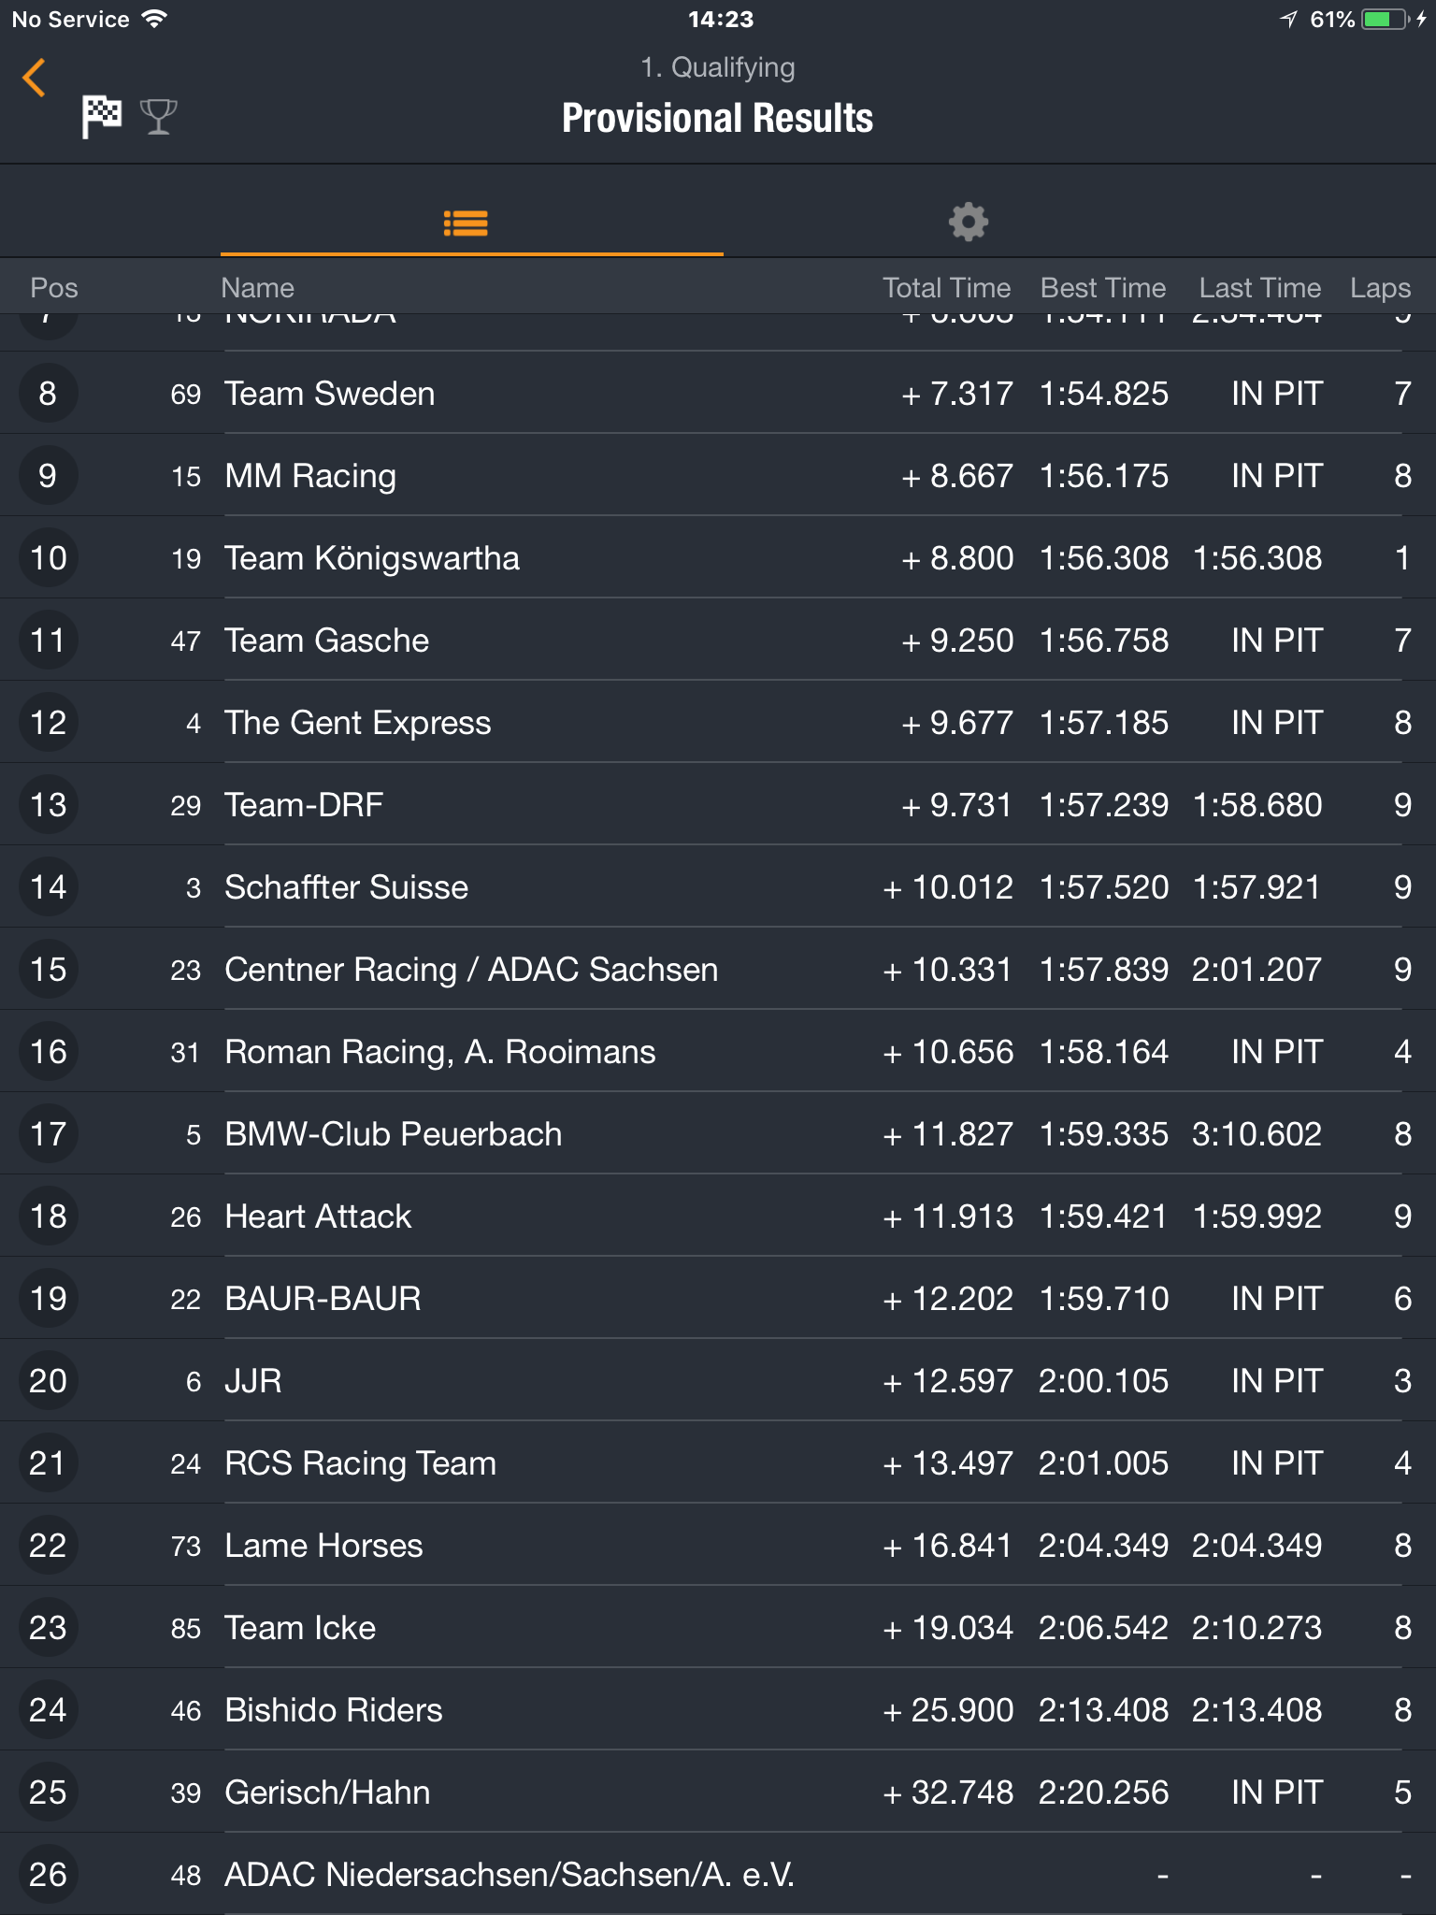Tap the Laps column header
This screenshot has width=1436, height=1915.
click(1380, 288)
